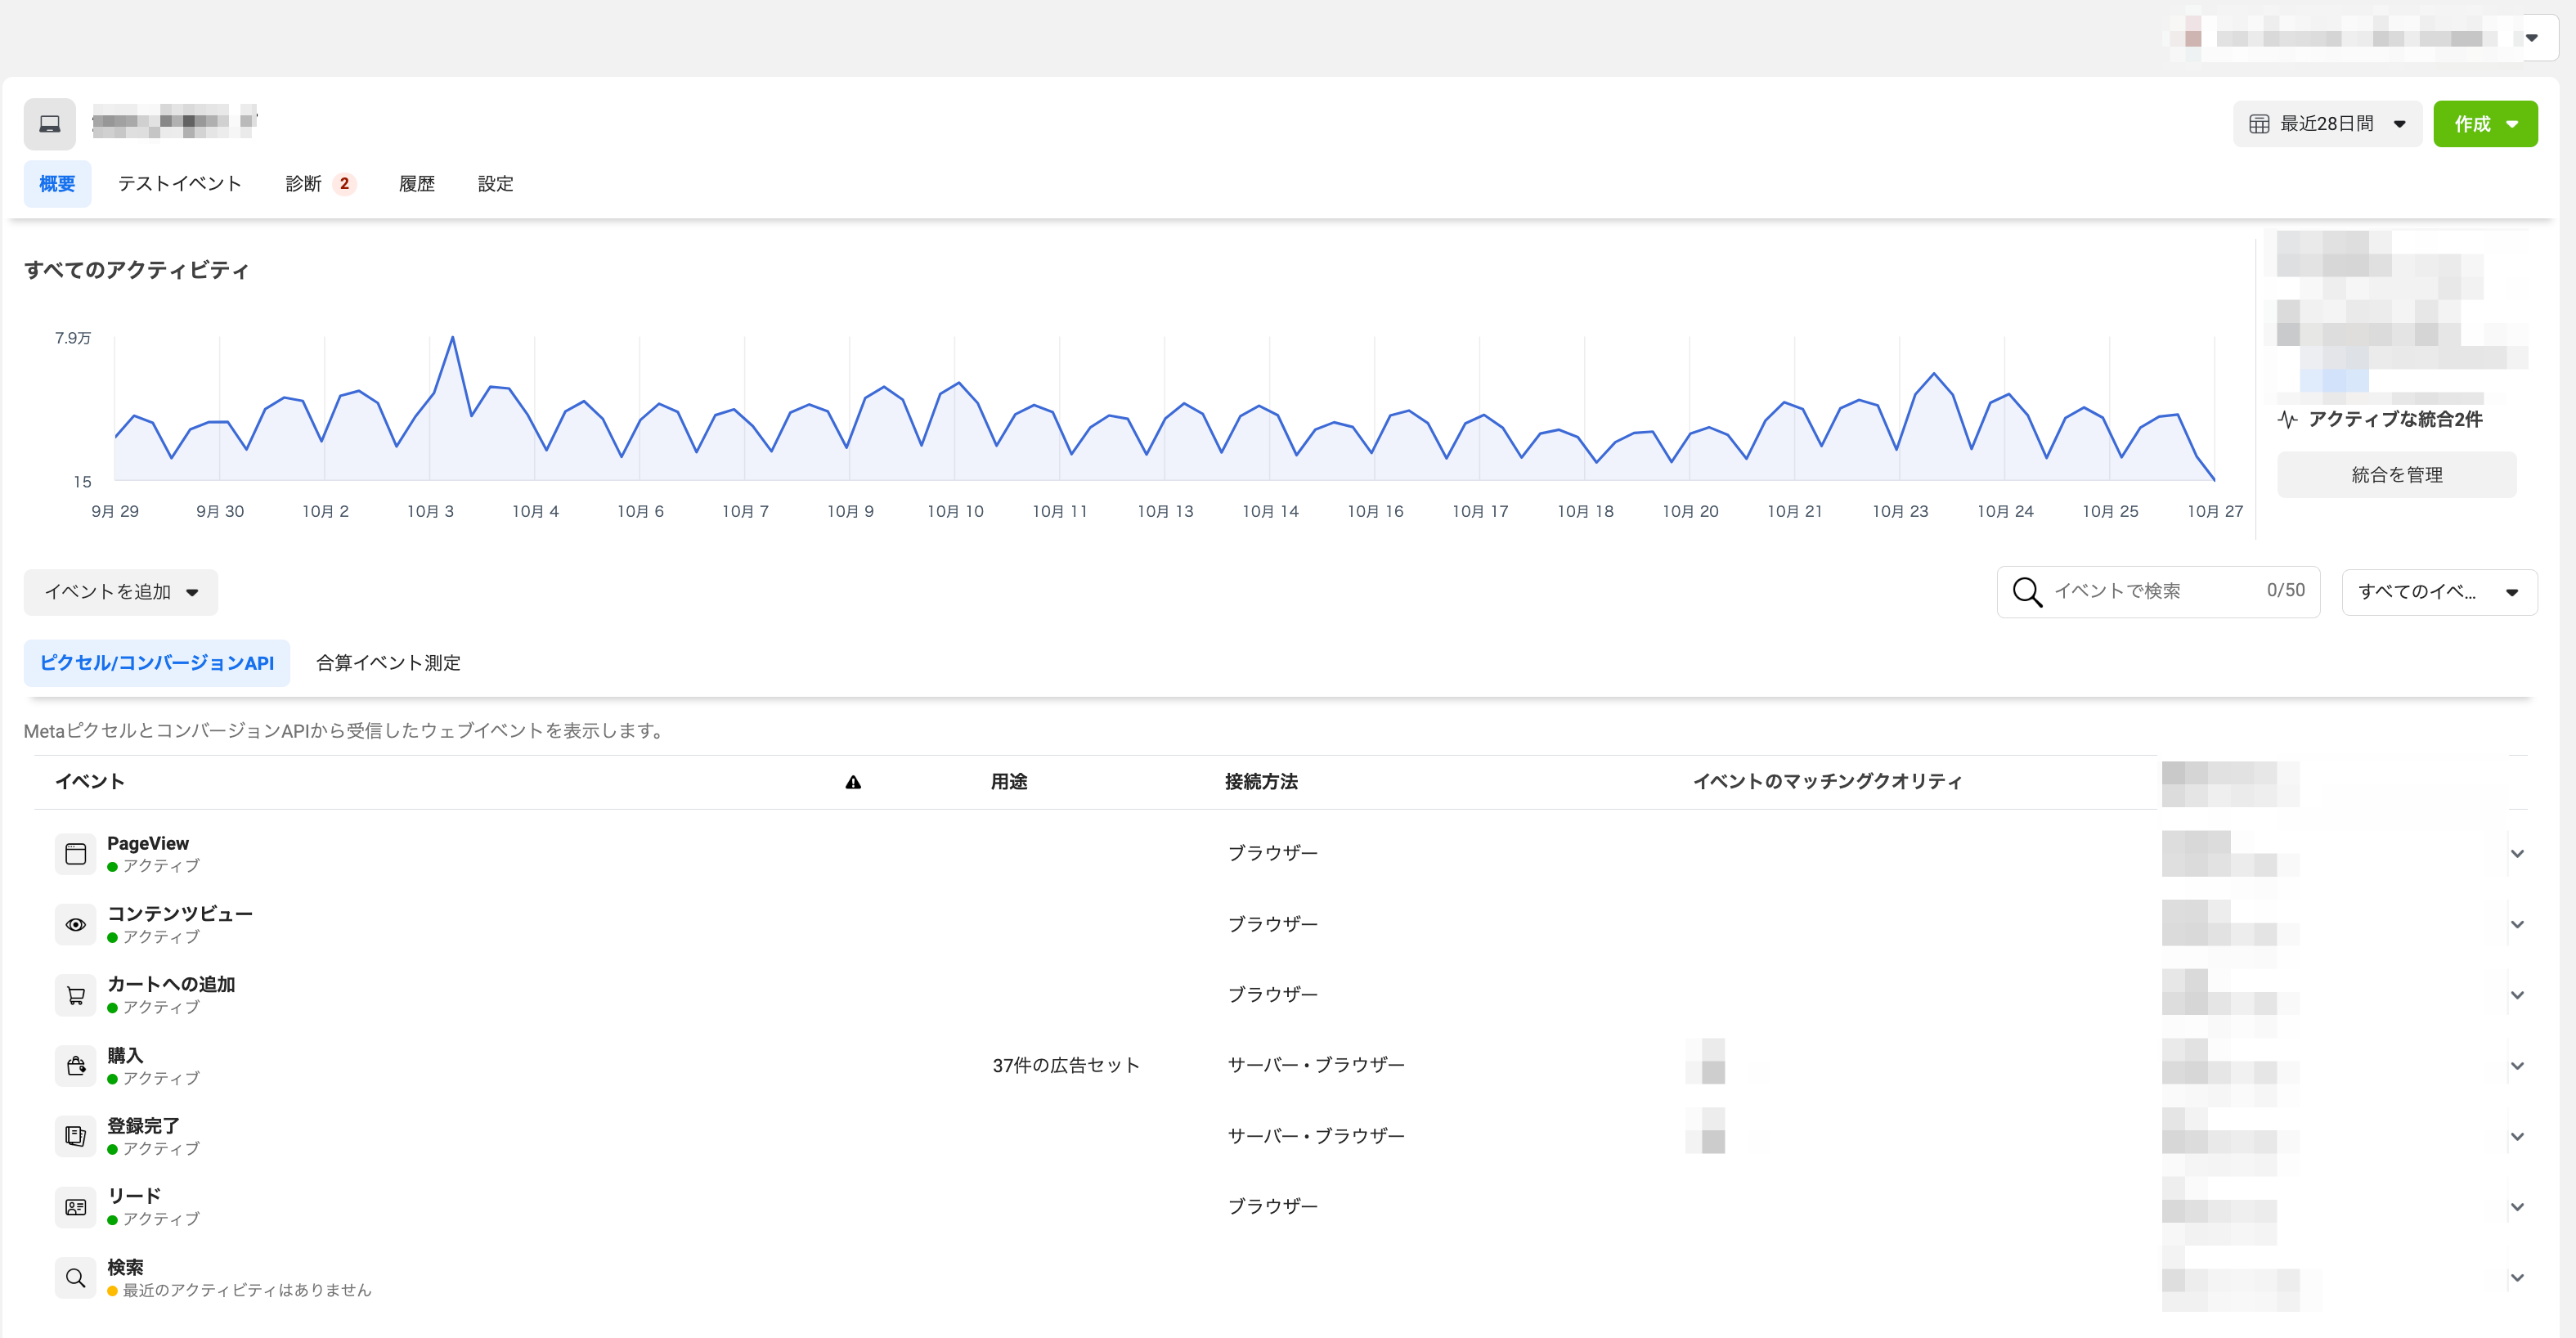
Task: Click the shopping bag icon for 購入
Action: coord(75,1066)
